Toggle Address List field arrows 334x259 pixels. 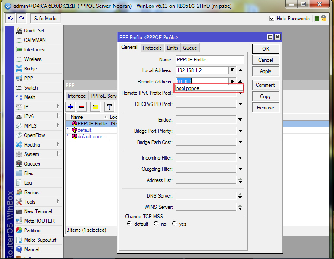tap(240, 180)
